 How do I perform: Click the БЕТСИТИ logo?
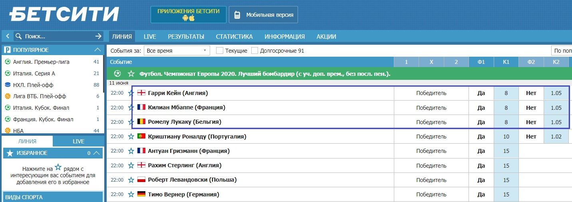coord(65,14)
